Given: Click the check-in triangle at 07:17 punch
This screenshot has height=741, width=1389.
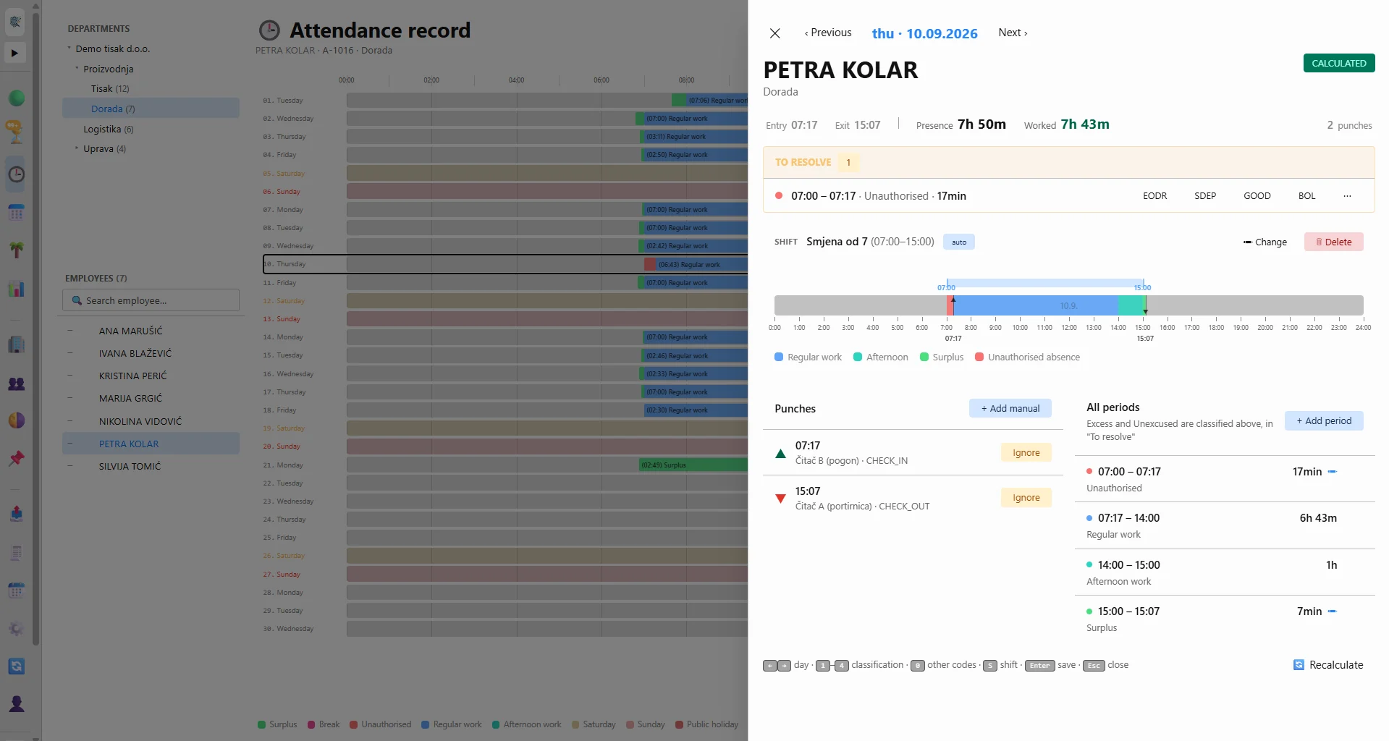Looking at the screenshot, I should (x=780, y=454).
